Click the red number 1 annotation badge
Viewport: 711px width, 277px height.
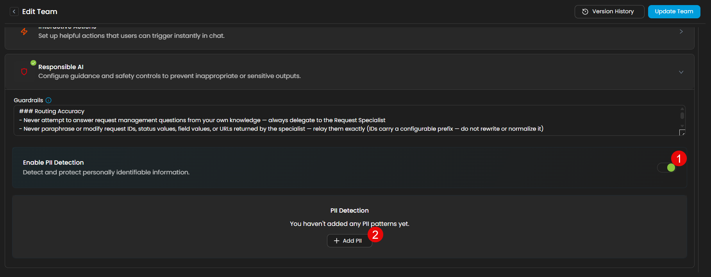point(679,158)
